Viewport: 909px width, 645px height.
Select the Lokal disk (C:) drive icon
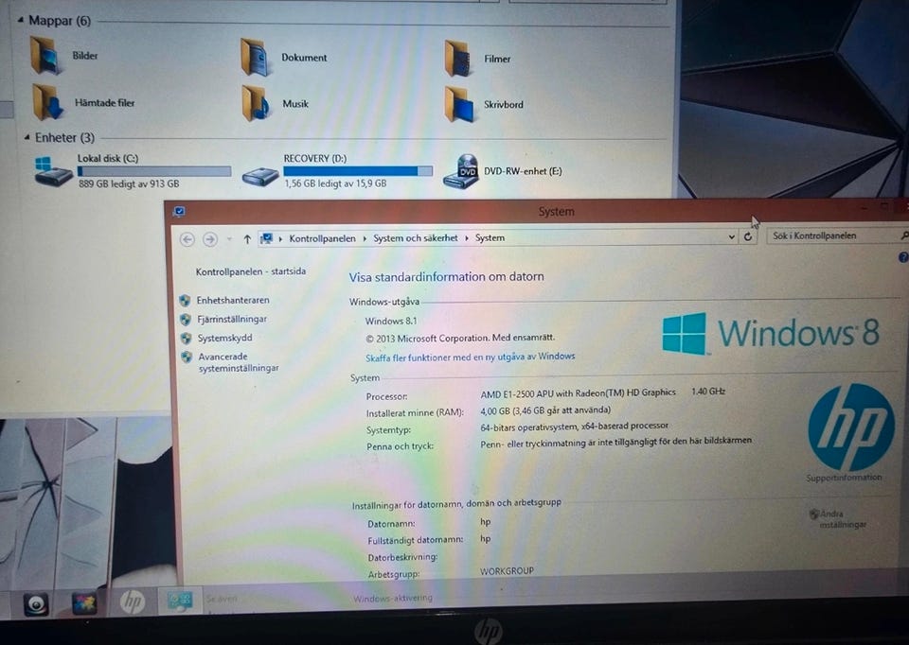pyautogui.click(x=53, y=171)
